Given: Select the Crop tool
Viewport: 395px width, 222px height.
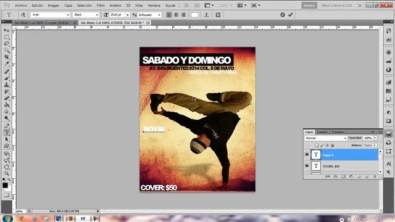Looking at the screenshot, I should pyautogui.click(x=7, y=57).
